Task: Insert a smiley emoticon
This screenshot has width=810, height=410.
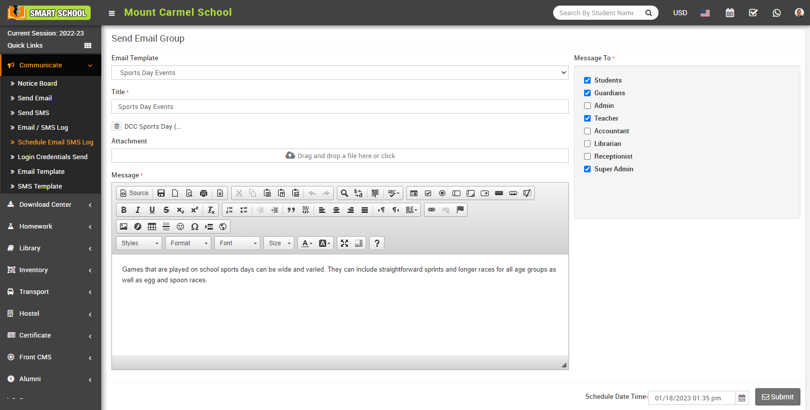Action: (x=180, y=227)
